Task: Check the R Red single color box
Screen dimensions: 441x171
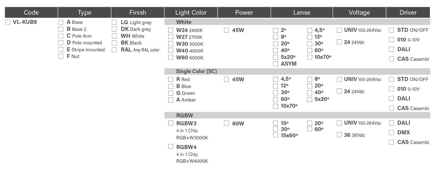Action: point(171,79)
